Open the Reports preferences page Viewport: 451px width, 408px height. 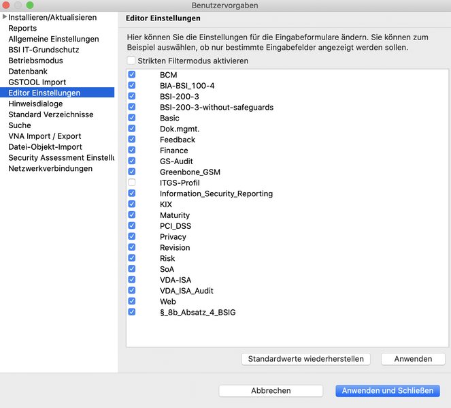[22, 28]
